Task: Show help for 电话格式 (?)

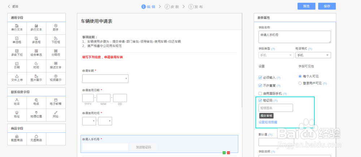Action: [310, 49]
